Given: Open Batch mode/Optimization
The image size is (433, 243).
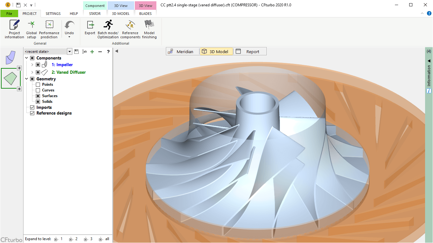Looking at the screenshot, I should coord(108,29).
